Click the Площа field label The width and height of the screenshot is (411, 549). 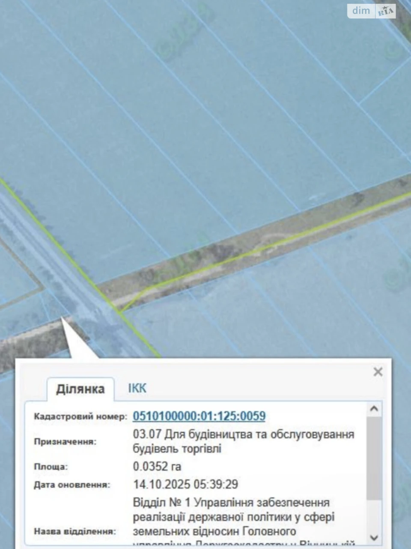(51, 467)
